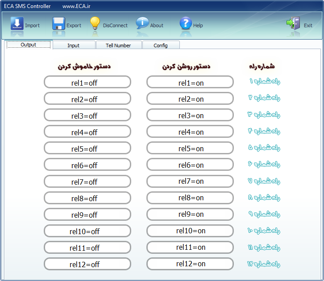
Task: Edit the rel8=on command field
Action: click(x=190, y=198)
